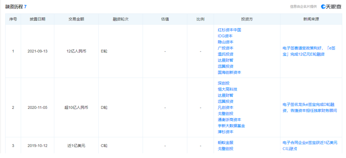The image size is (346, 158).
Task: Open the 国海创新资本 investor link
Action: point(229,72)
